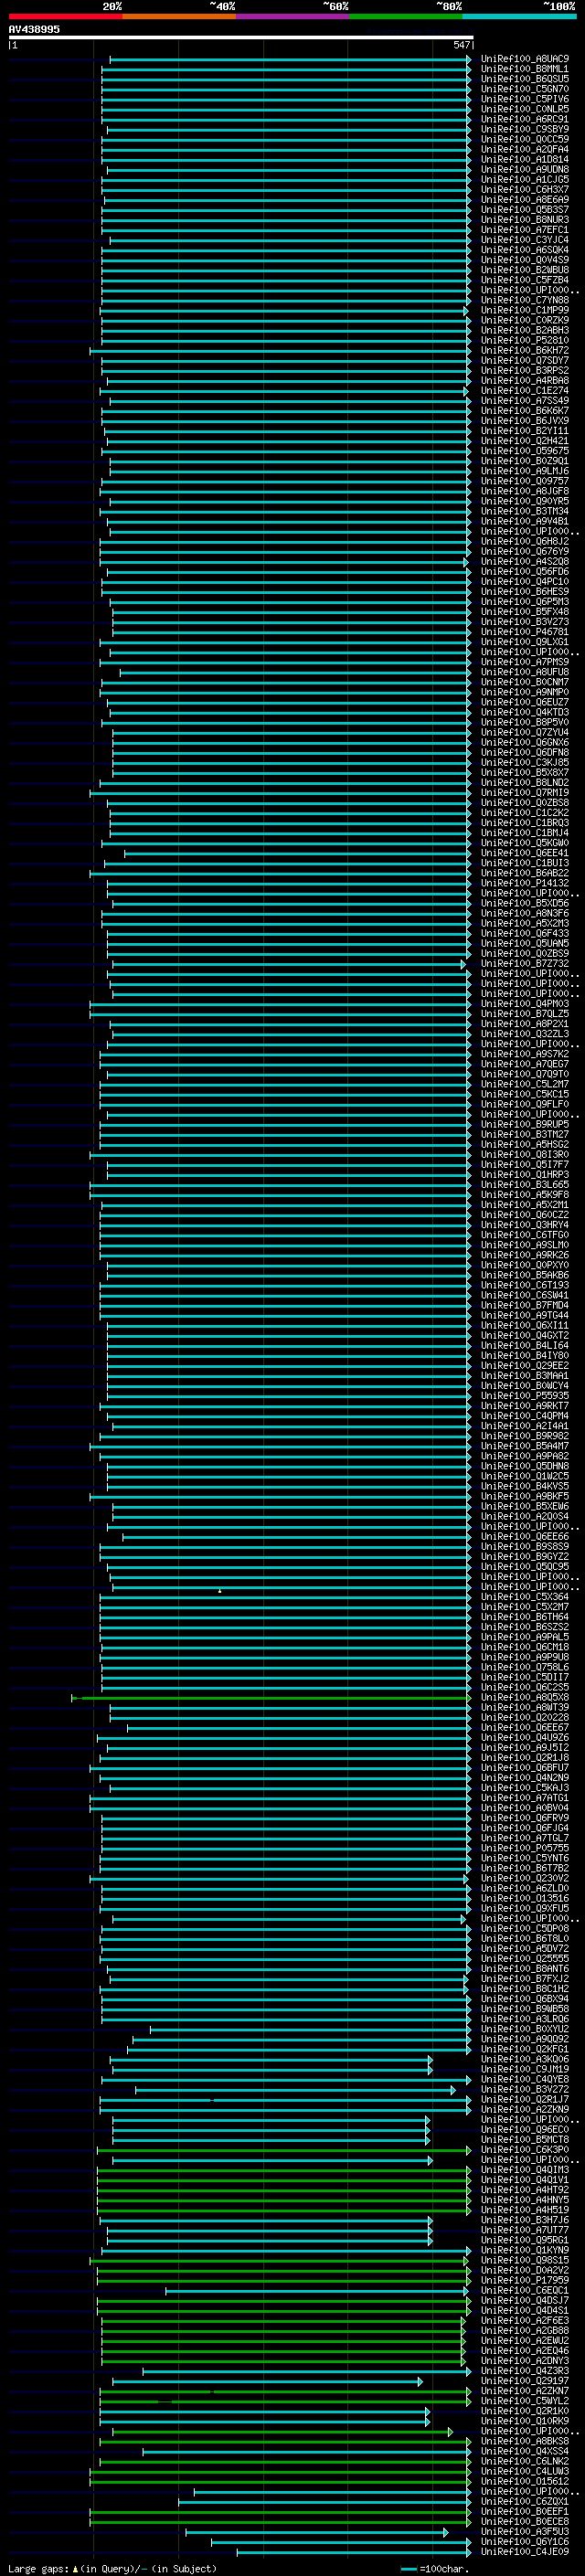Viewport: 585px width, 2576px height.
Task: Click hit name UniRef100_Q0V4S9
Action: 524,260
